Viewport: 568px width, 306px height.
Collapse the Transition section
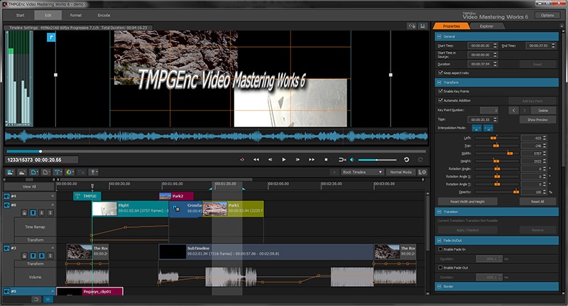point(439,212)
